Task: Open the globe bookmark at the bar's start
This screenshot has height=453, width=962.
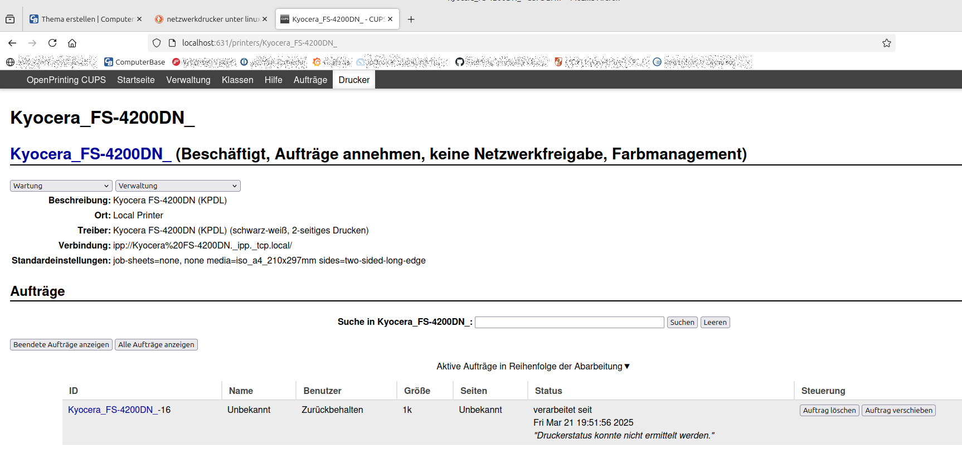Action: click(x=10, y=62)
